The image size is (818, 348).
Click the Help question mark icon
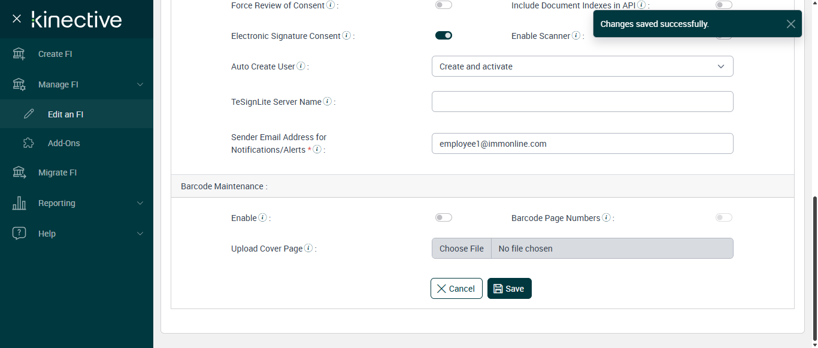click(x=19, y=234)
